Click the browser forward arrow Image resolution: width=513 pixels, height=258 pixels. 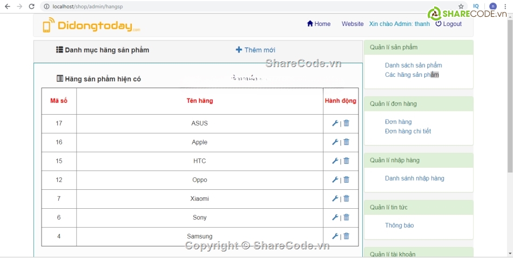point(19,6)
